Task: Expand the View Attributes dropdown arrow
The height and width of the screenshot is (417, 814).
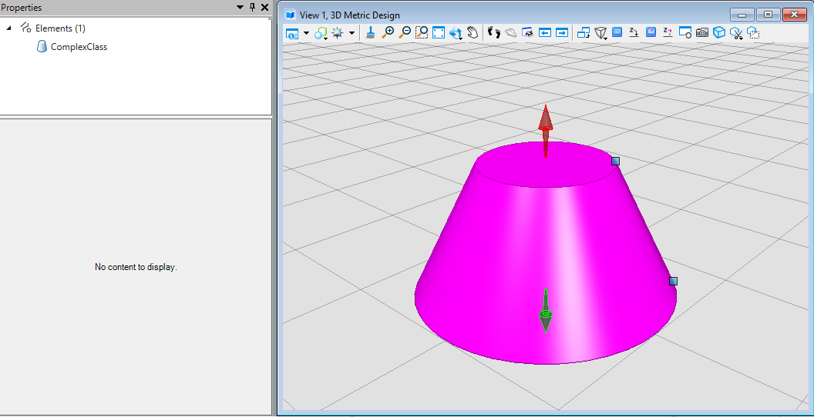Action: coord(306,33)
